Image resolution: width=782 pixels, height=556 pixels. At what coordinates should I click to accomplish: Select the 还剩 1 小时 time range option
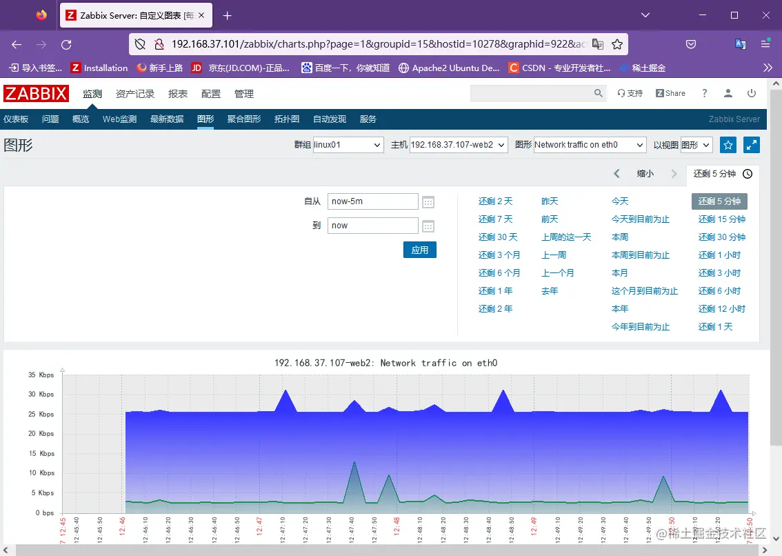pyautogui.click(x=721, y=255)
